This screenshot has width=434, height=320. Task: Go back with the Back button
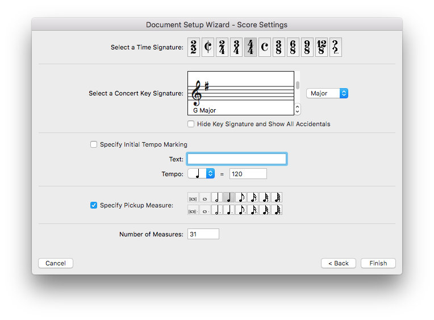tap(338, 263)
